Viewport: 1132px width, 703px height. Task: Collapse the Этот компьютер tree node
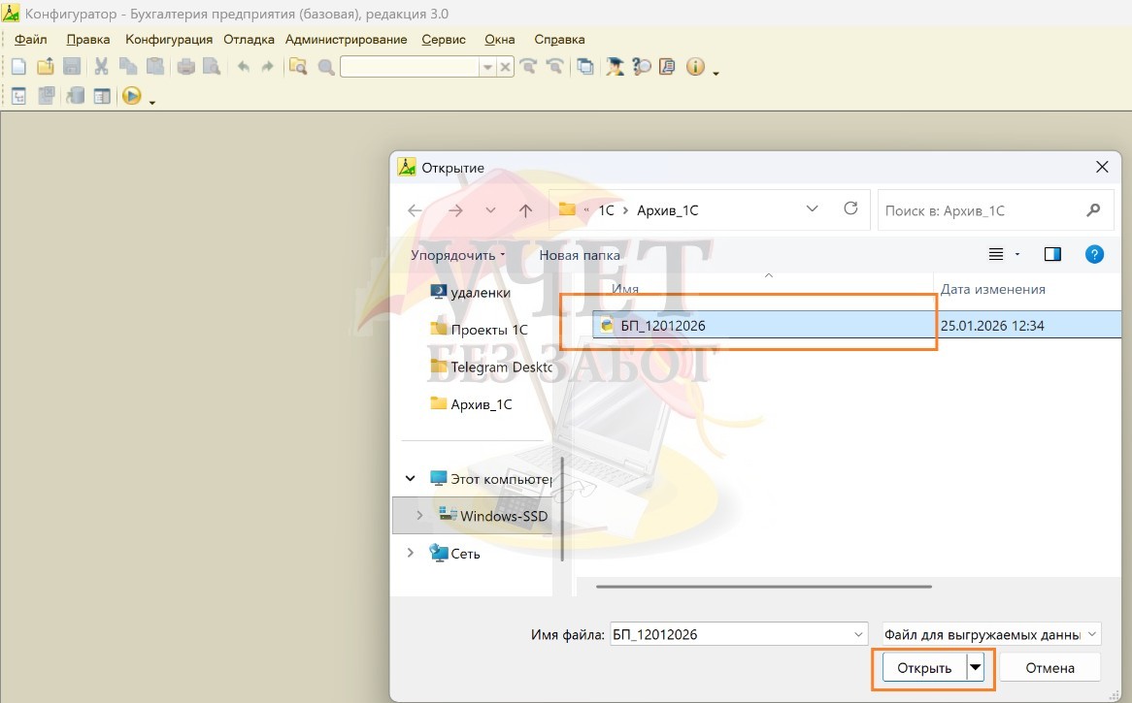point(411,478)
